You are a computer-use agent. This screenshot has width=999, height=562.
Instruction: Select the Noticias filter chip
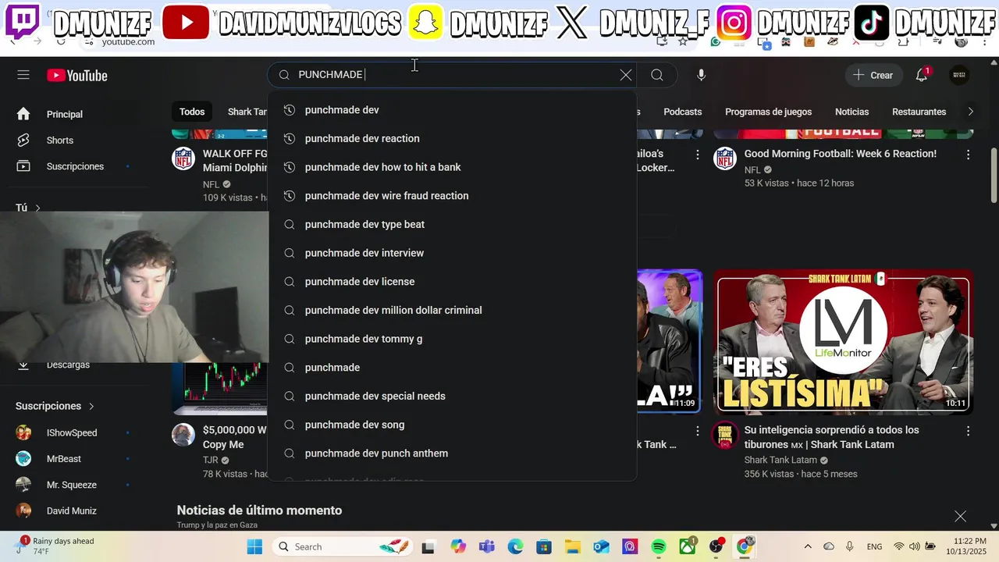point(851,112)
